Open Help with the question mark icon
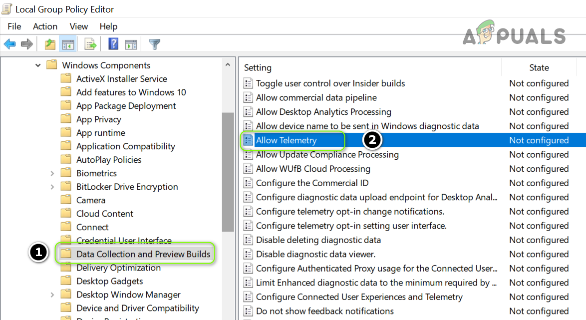586x320 pixels. (x=113, y=44)
